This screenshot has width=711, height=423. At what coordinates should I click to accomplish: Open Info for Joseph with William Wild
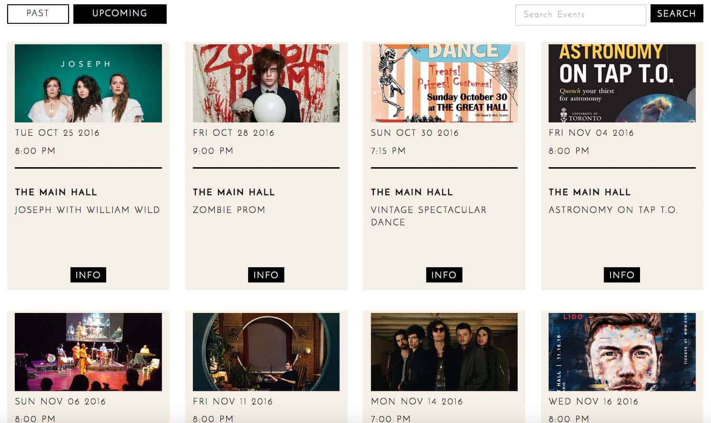88,275
